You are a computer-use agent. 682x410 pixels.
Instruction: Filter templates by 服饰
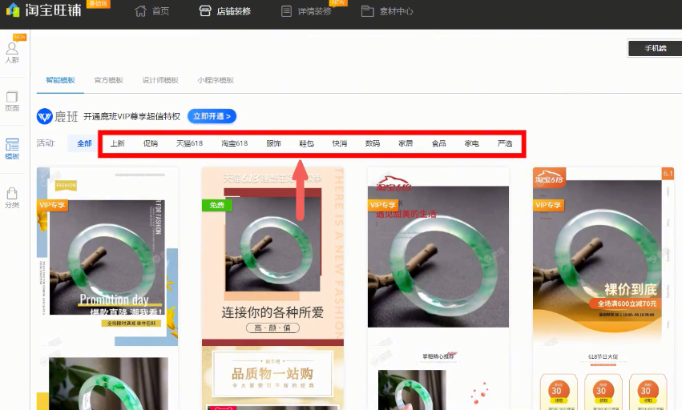pos(273,143)
